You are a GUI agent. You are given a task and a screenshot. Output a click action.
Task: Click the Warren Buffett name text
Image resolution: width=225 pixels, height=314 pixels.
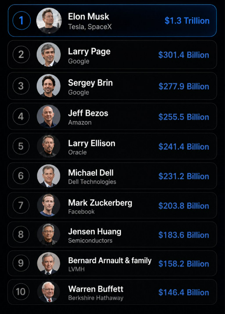click(x=96, y=289)
